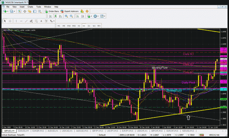This screenshot has width=229, height=138.
Task: Switch to the AUDUSD,H1 chart tab
Action: pos(53,131)
